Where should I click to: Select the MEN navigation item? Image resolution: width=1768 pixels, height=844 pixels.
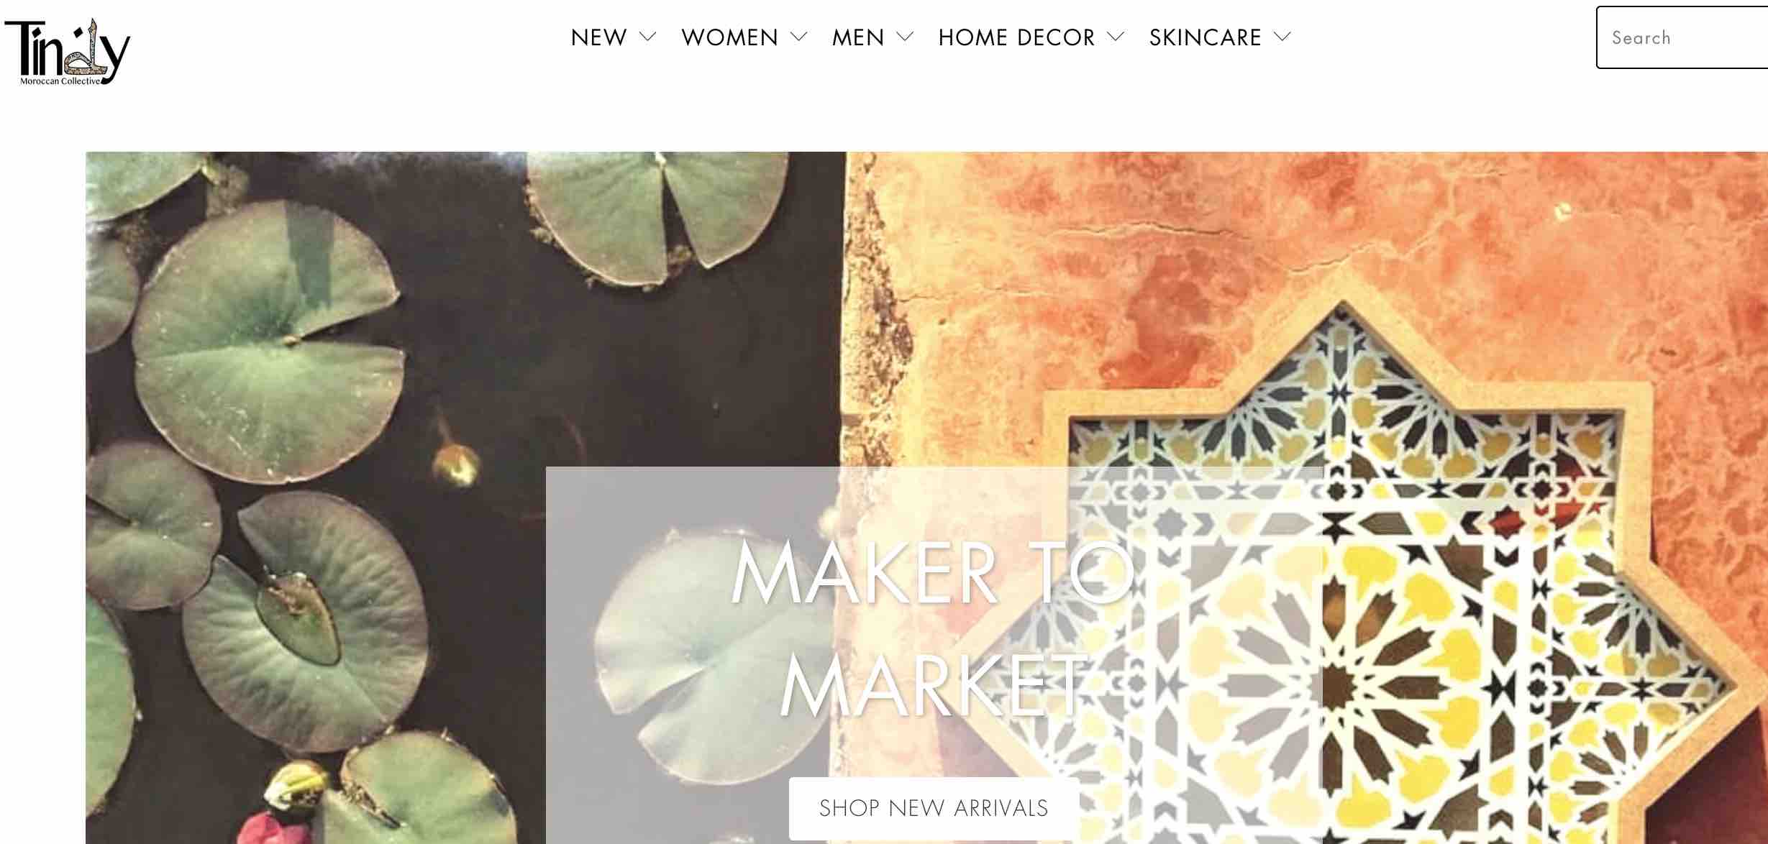pyautogui.click(x=857, y=37)
